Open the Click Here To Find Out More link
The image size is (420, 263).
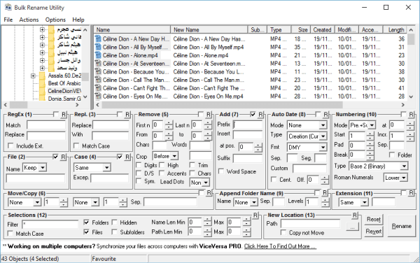click(280, 246)
